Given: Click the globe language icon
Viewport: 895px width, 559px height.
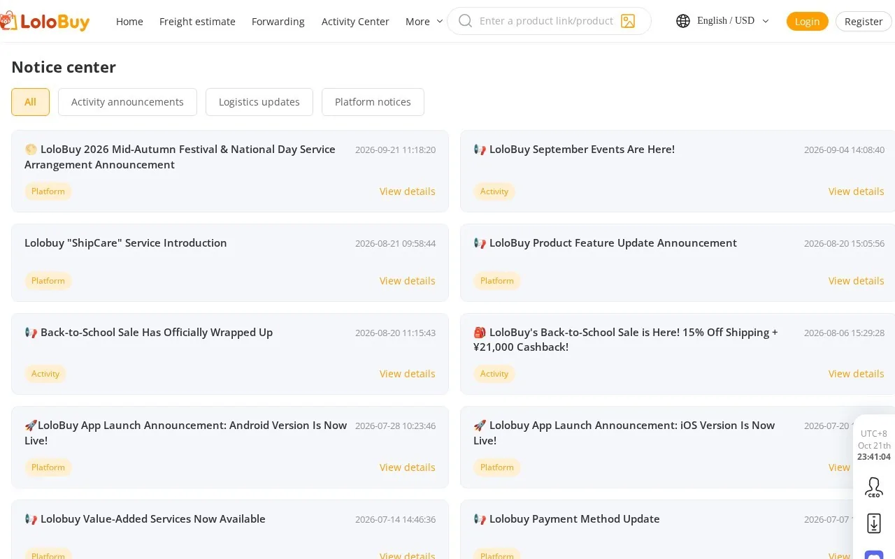Looking at the screenshot, I should click(x=683, y=21).
